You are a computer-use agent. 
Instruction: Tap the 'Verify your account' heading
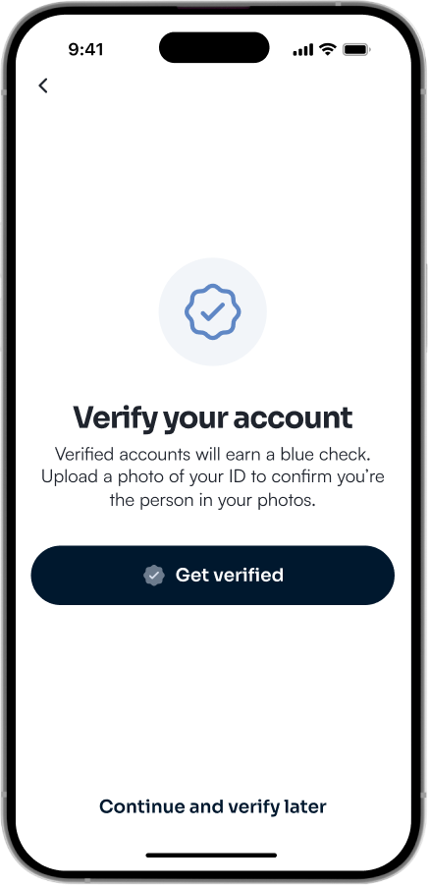click(x=213, y=417)
